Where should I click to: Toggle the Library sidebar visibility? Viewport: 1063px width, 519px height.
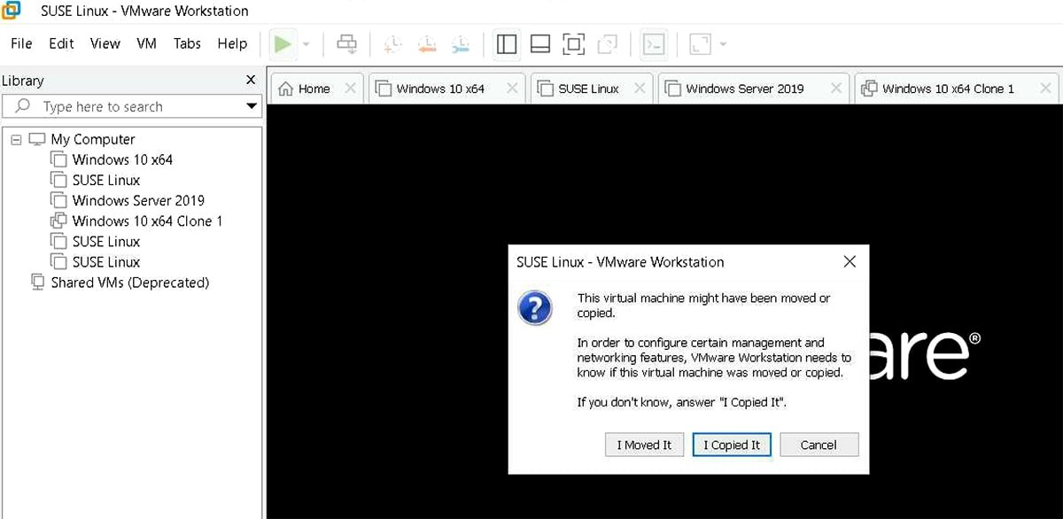[506, 43]
